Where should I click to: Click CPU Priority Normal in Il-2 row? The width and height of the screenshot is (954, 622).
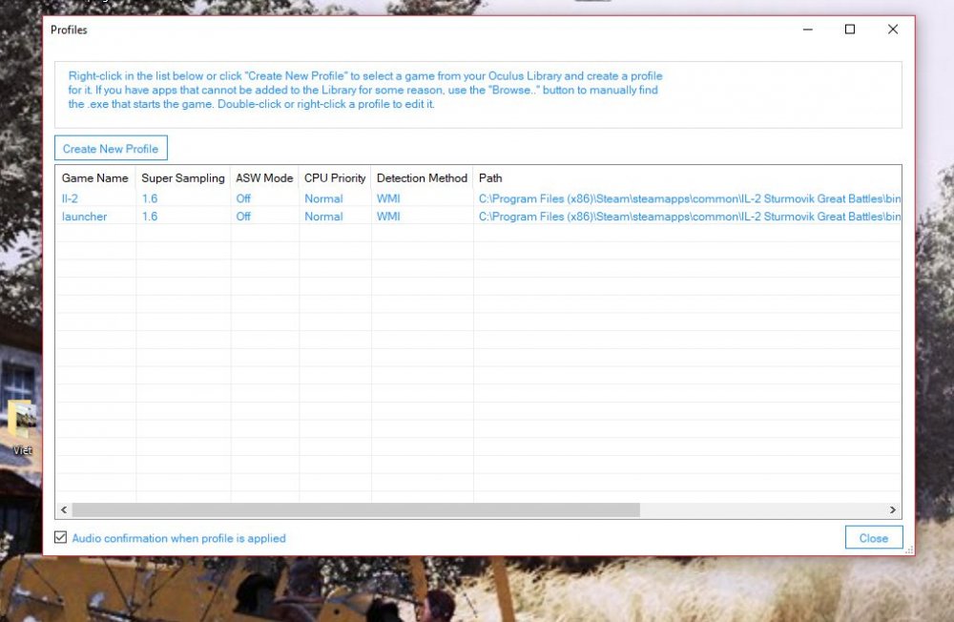coord(323,198)
